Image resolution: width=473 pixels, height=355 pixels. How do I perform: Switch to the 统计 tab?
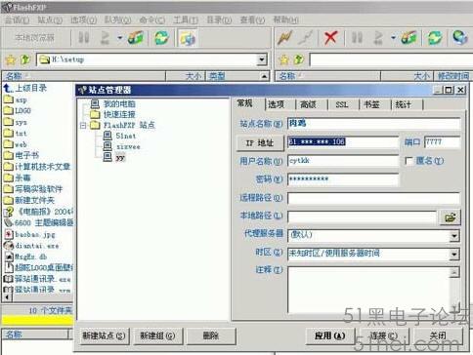(x=404, y=104)
